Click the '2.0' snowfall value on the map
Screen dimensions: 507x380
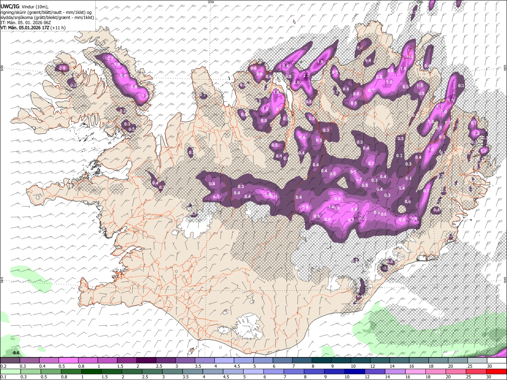[x=296, y=82]
